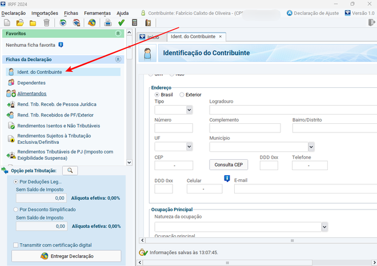Click into the Logradouro field

[293, 110]
